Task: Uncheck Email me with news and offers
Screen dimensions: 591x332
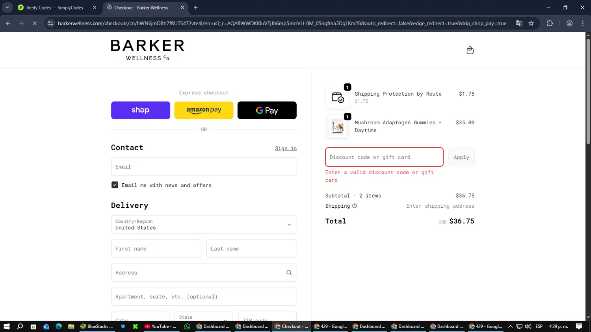Action: [115, 185]
